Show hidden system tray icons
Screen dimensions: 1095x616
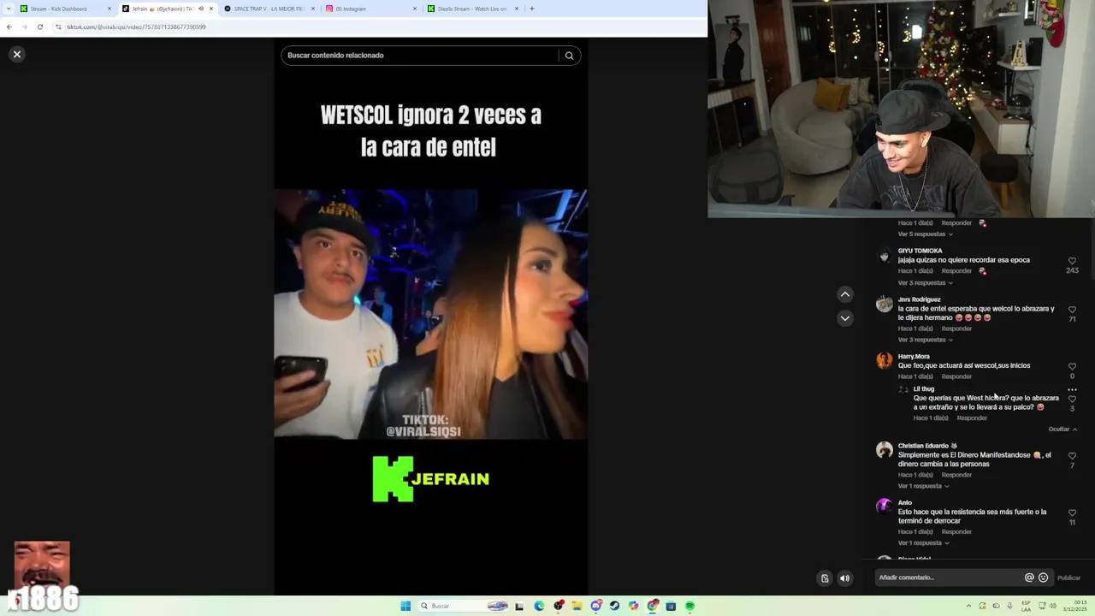pyautogui.click(x=968, y=606)
